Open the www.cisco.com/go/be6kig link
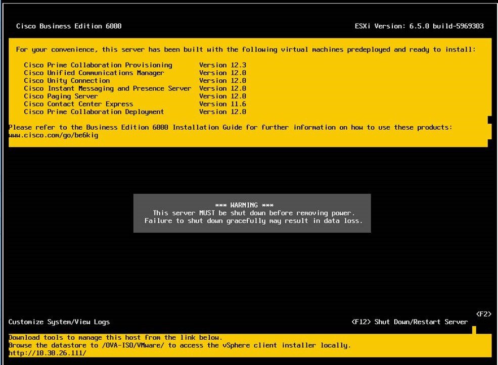Screen dimensions: 498x365 54,135
